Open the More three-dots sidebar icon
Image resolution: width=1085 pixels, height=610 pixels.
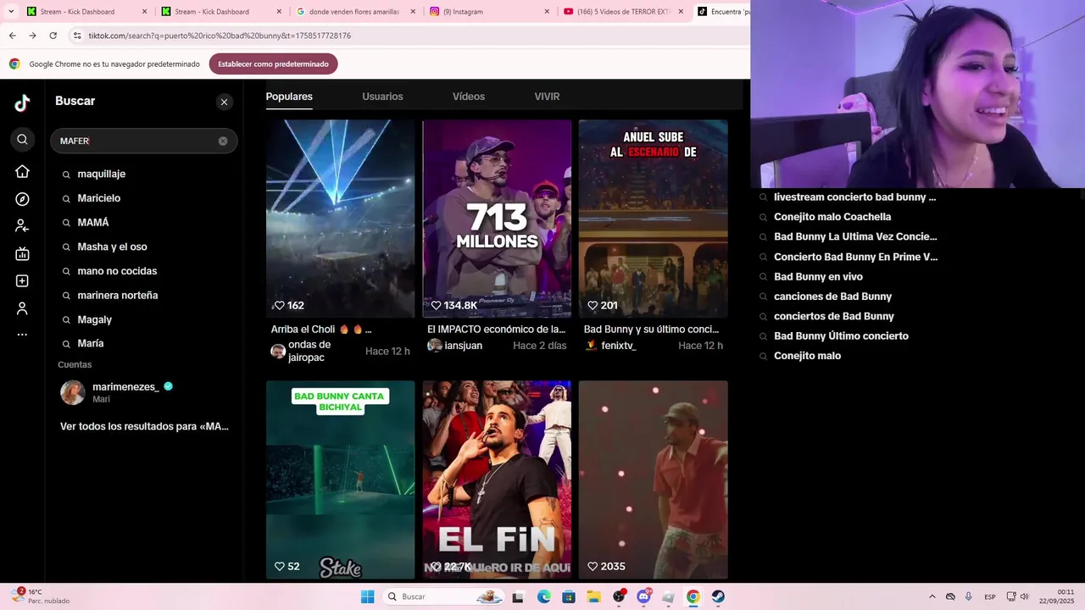point(22,335)
